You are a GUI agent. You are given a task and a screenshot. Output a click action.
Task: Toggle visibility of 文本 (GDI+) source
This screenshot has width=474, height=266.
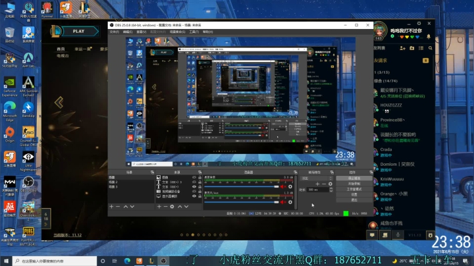(x=194, y=187)
